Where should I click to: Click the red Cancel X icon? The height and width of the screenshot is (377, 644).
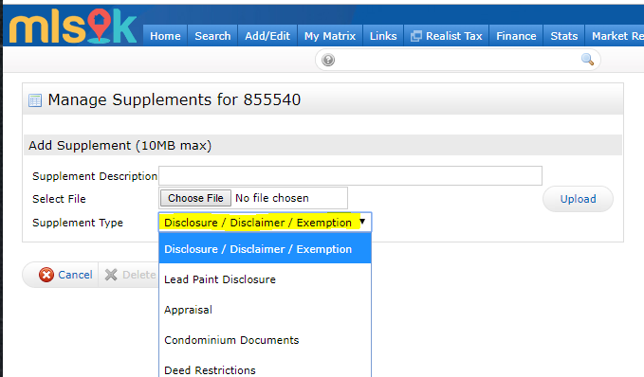[46, 275]
